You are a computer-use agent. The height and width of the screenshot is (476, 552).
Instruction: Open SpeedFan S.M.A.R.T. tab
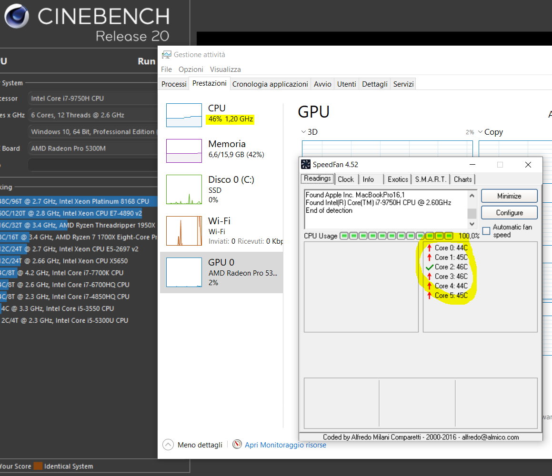(431, 179)
